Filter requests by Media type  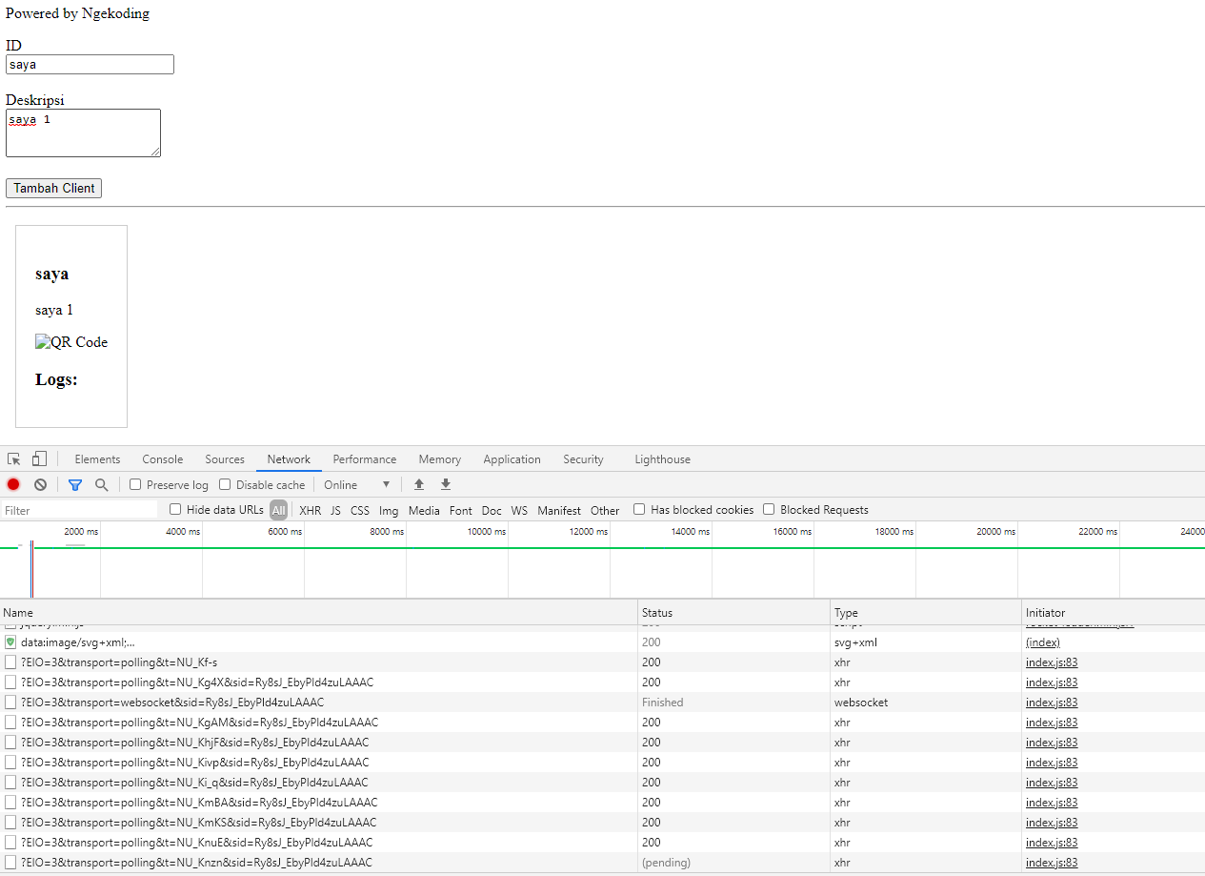click(x=424, y=510)
